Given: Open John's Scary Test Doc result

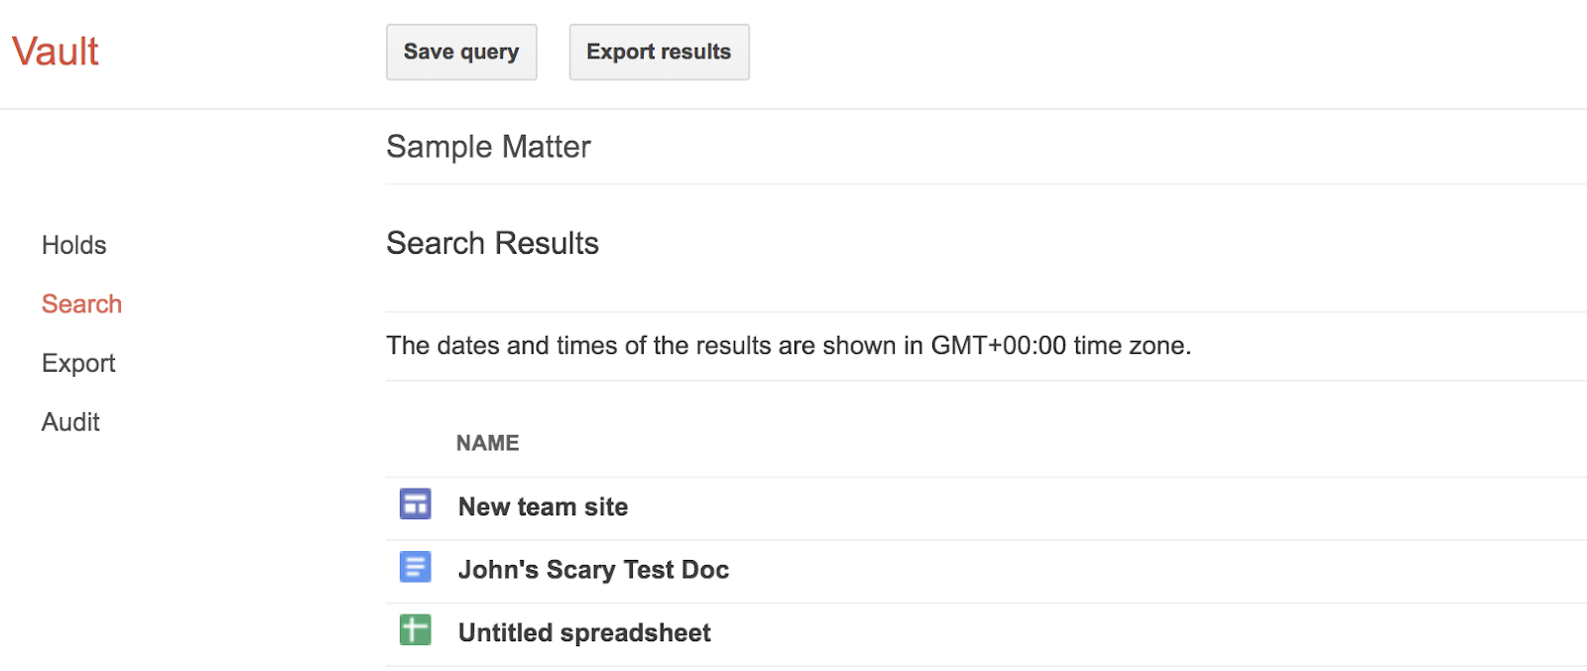Looking at the screenshot, I should tap(593, 570).
